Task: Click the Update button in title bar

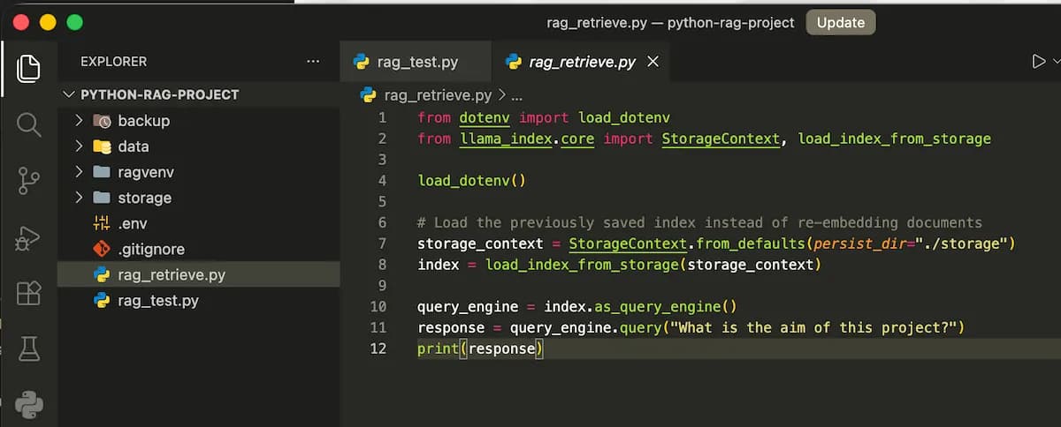Action: [840, 23]
